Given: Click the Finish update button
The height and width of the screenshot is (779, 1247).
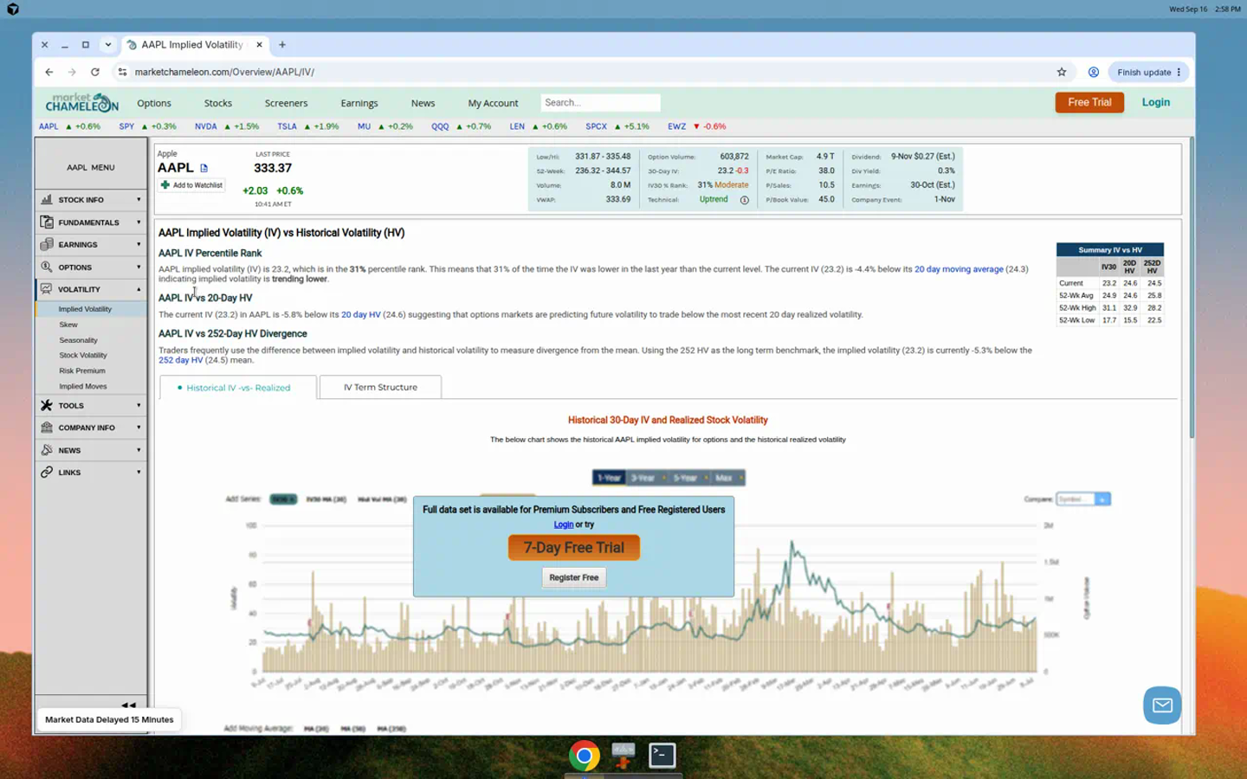Looking at the screenshot, I should pos(1148,72).
